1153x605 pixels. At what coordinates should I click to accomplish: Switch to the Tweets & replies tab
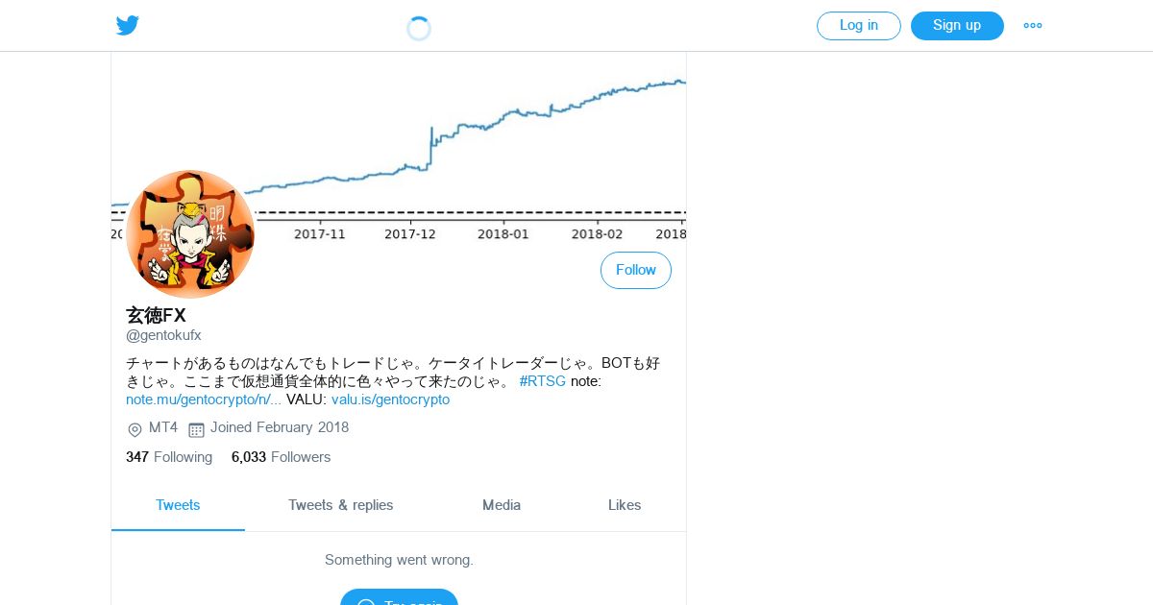340,505
